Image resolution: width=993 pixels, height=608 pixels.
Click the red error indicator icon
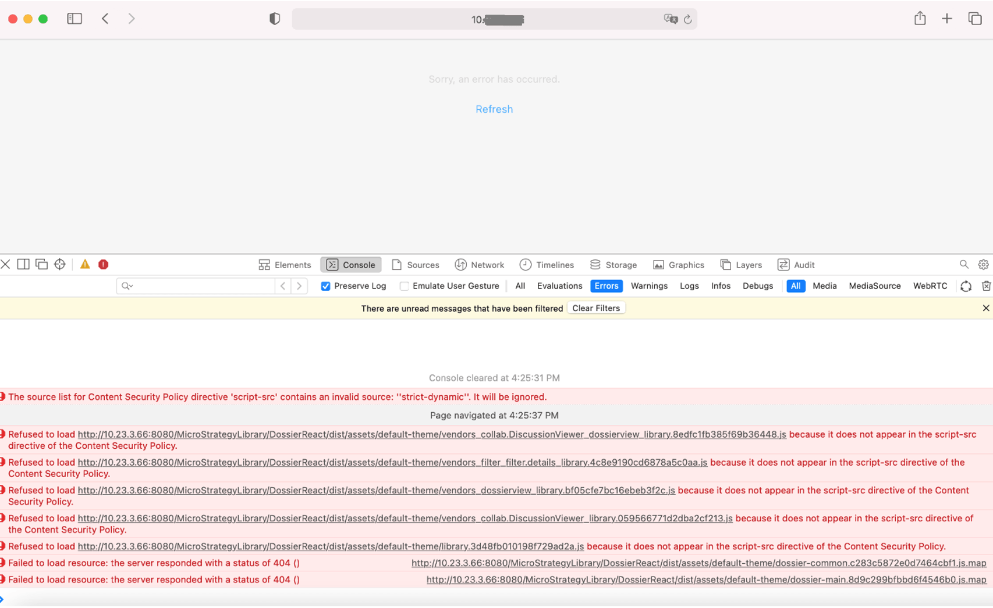[x=104, y=264]
